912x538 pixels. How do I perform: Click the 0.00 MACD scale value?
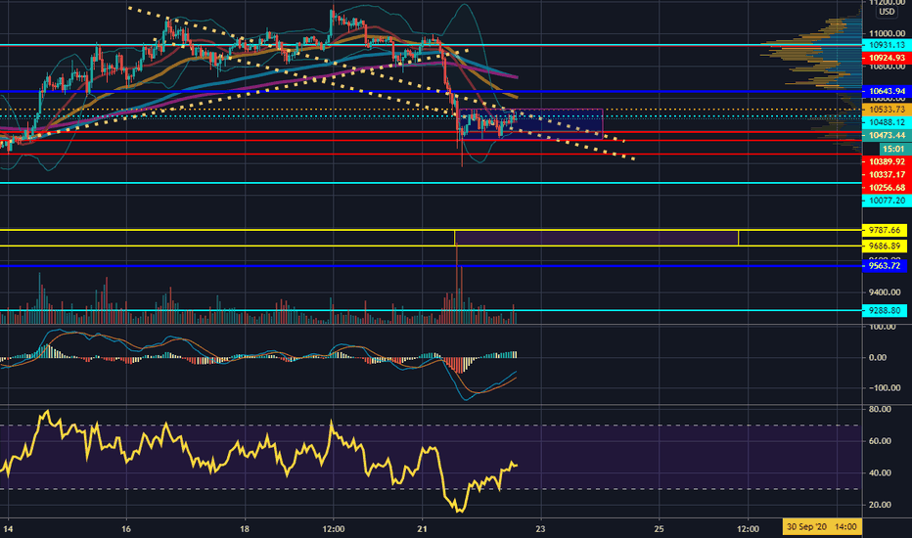point(878,358)
